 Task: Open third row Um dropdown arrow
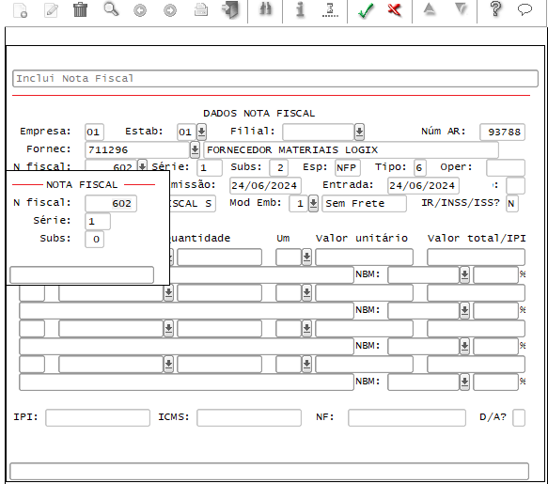tap(306, 329)
